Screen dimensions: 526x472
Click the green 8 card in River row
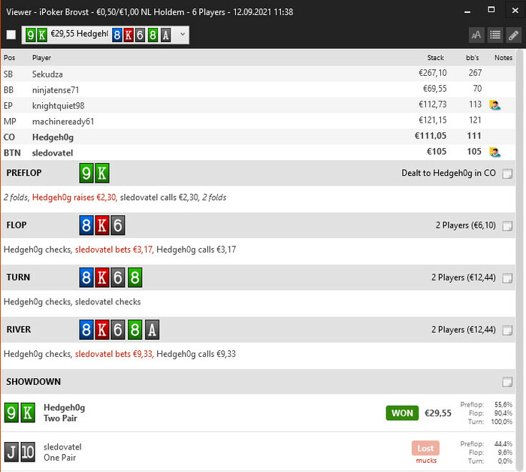[135, 330]
